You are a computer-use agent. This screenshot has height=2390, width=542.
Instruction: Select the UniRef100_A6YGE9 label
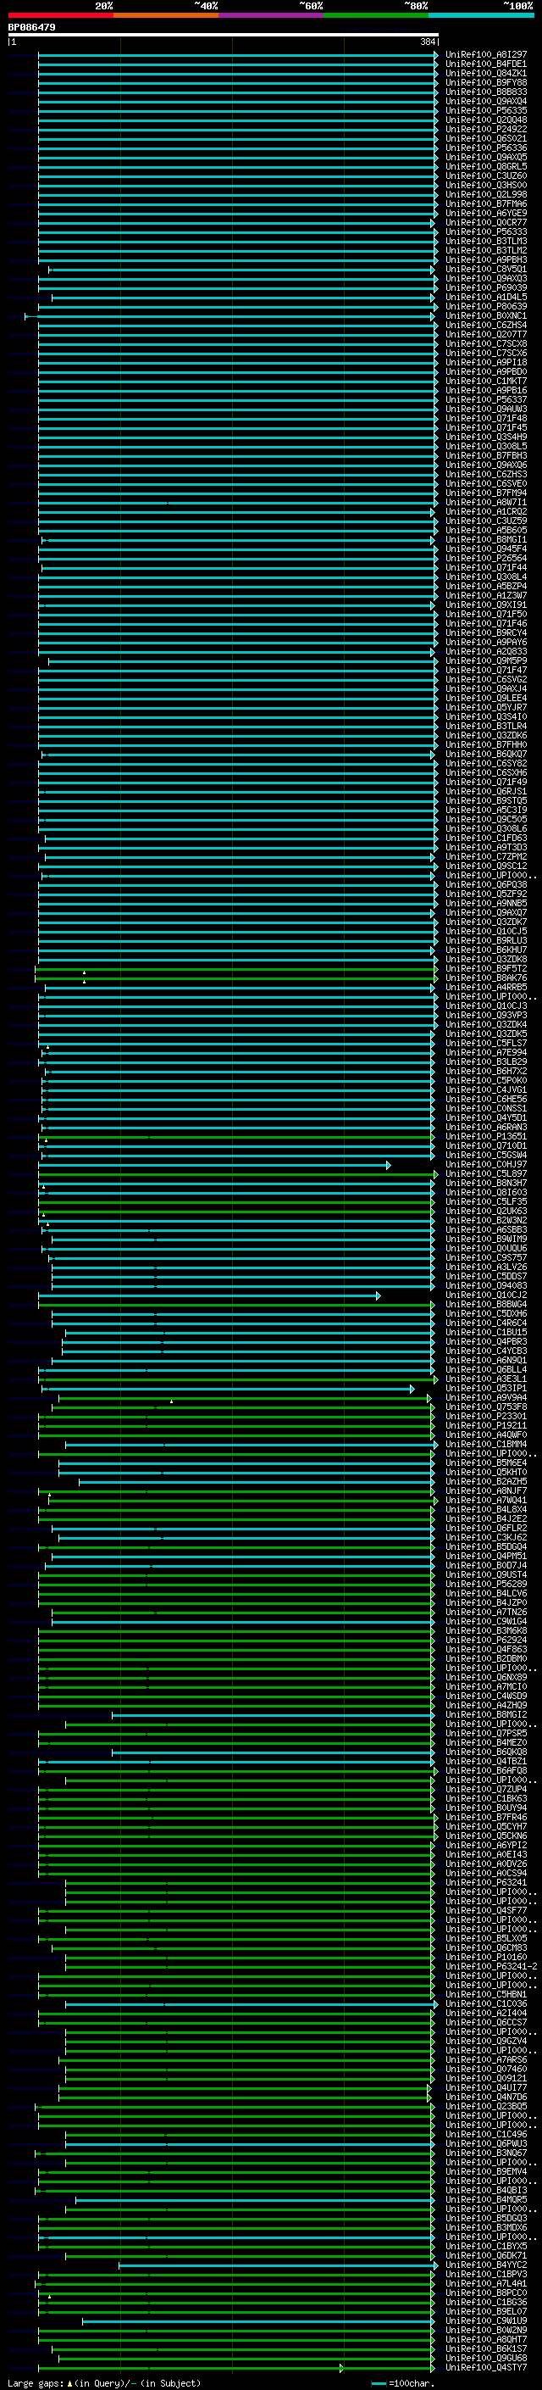[x=485, y=214]
